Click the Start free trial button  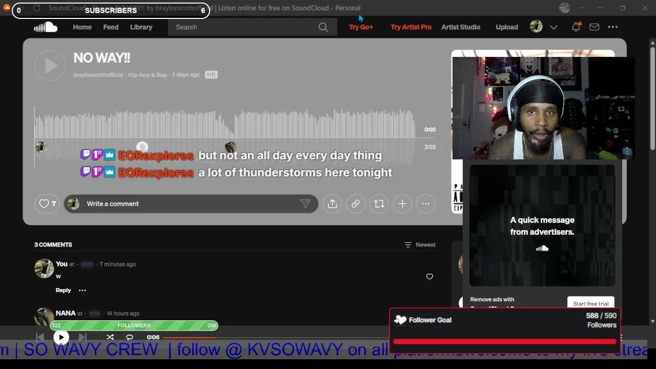tap(590, 303)
